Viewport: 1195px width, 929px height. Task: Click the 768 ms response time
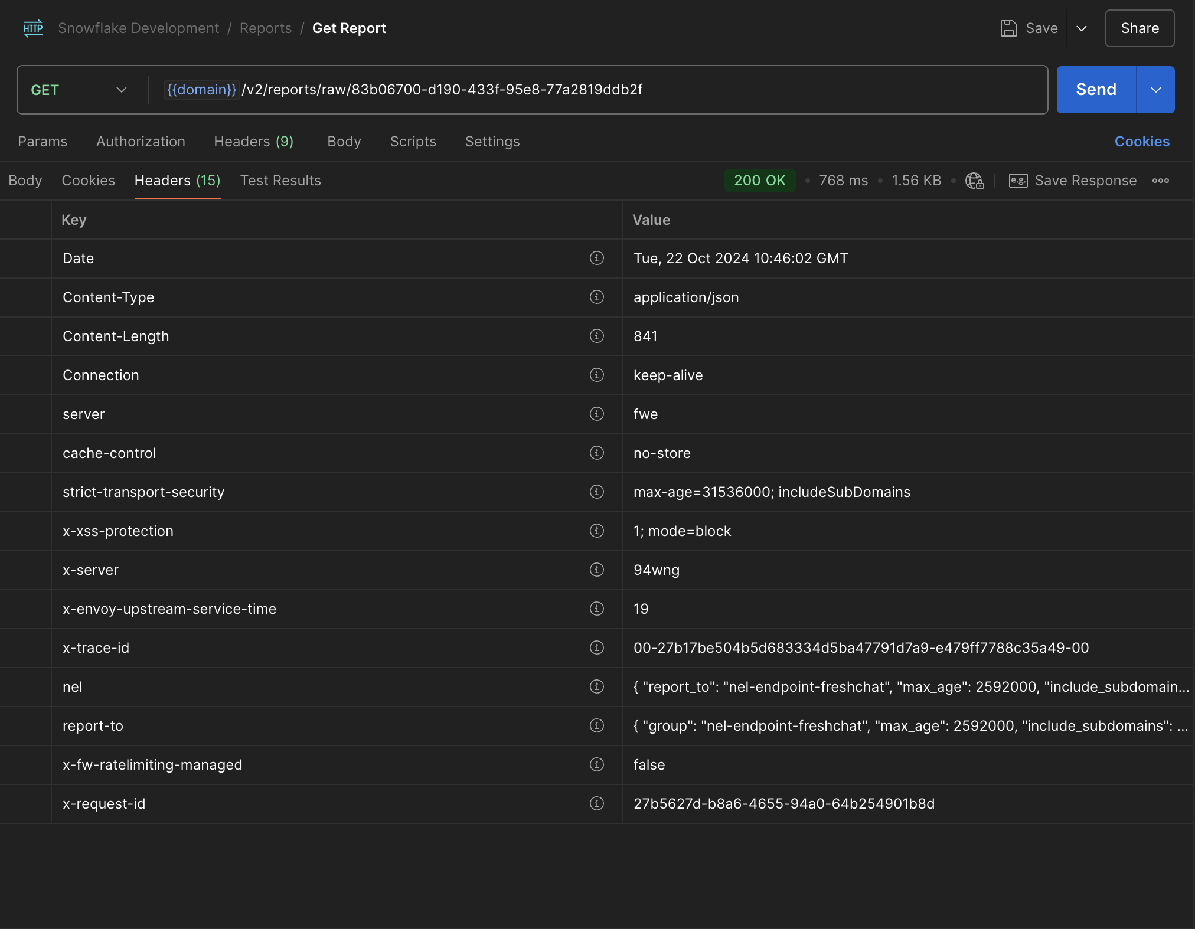(843, 181)
